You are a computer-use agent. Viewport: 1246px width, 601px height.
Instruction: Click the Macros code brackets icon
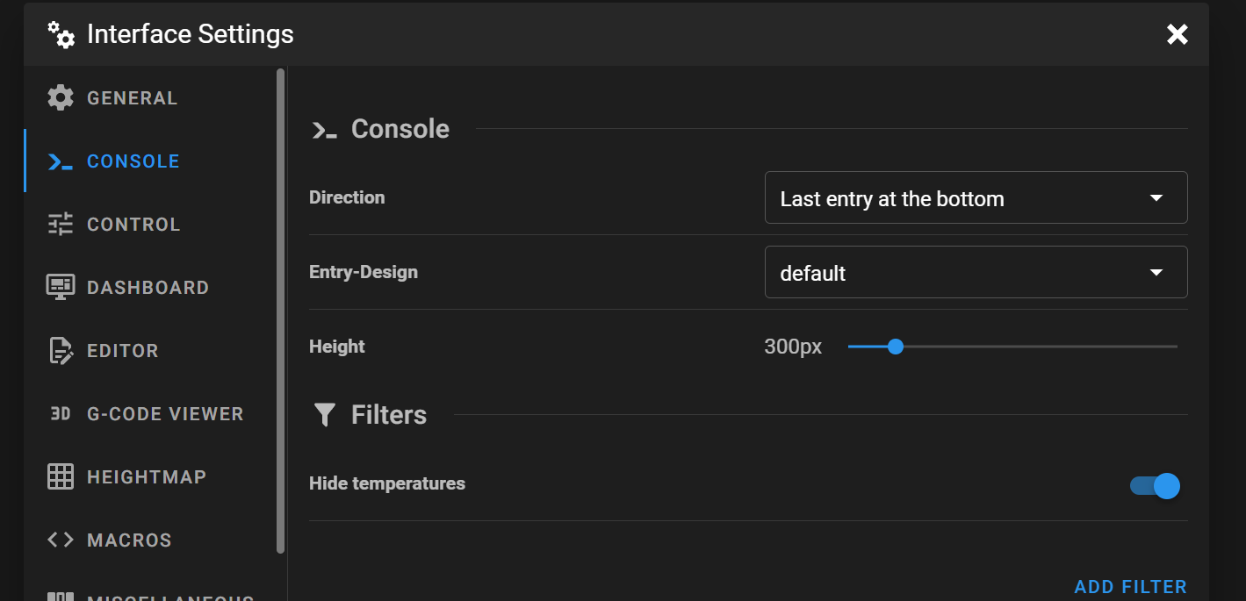click(60, 540)
